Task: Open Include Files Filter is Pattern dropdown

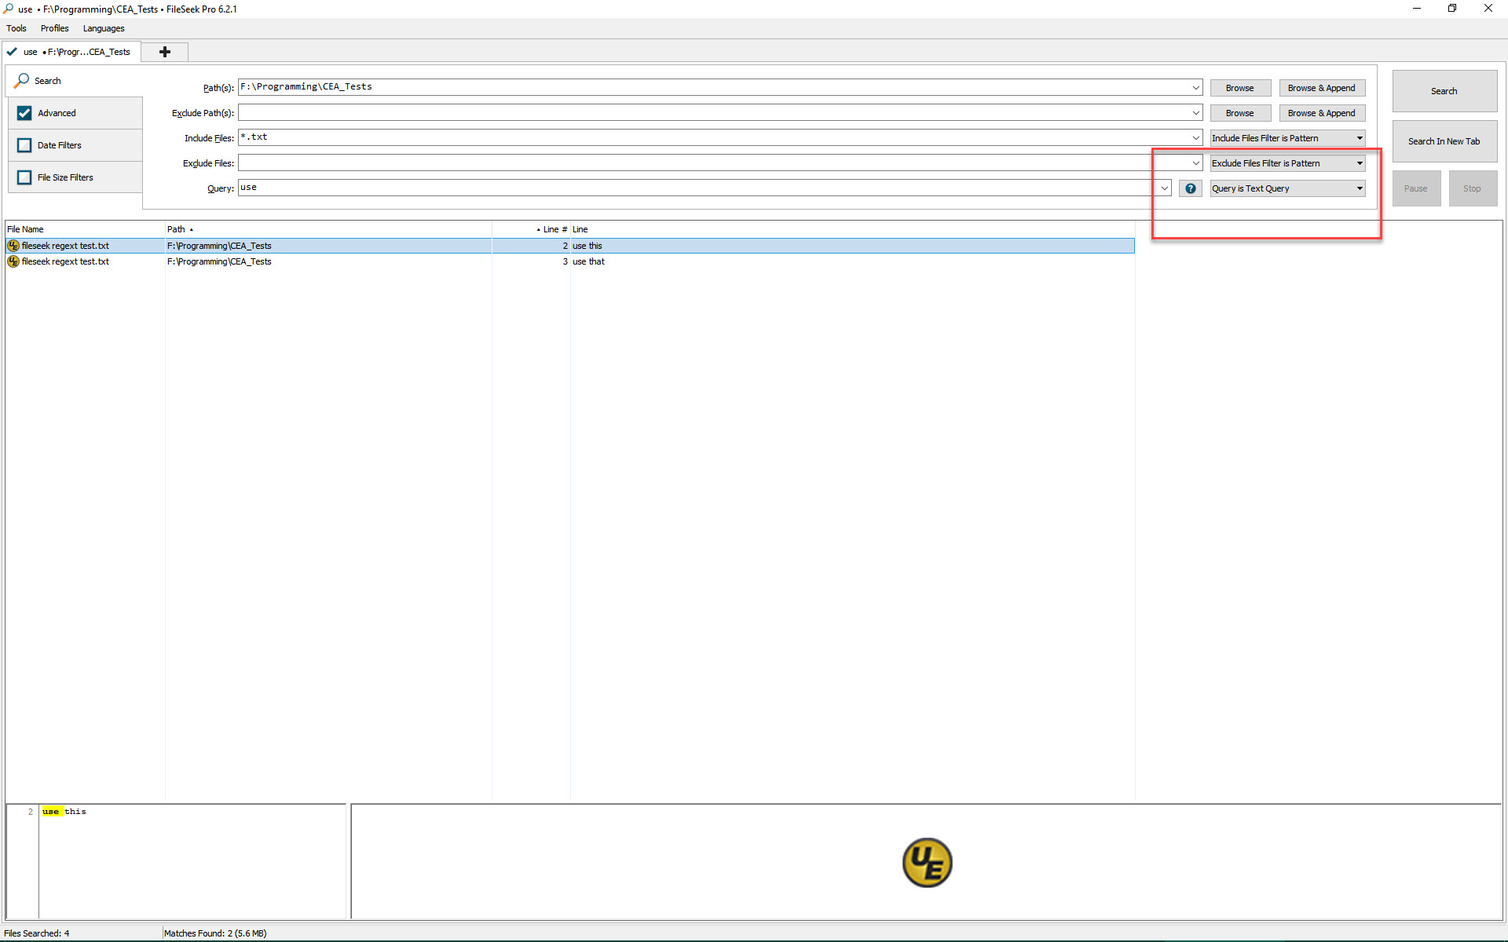Action: [x=1287, y=138]
